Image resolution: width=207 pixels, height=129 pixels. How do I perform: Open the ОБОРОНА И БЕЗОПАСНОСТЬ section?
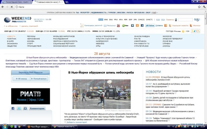[65, 41]
